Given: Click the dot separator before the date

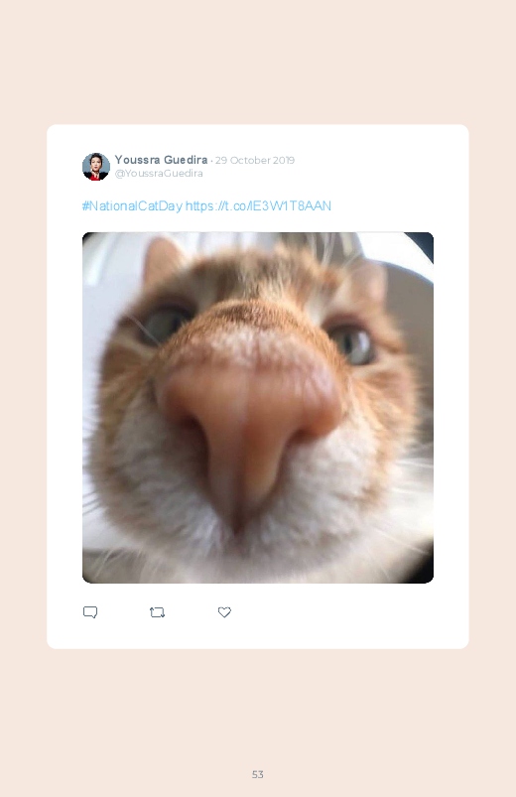Looking at the screenshot, I should [211, 161].
